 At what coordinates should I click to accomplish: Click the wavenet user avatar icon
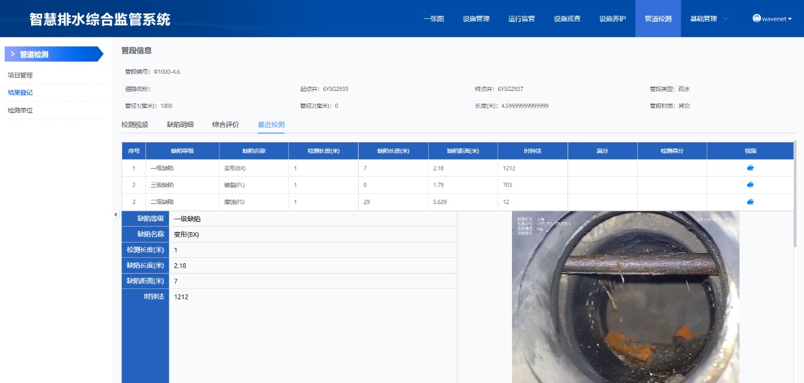tap(756, 19)
